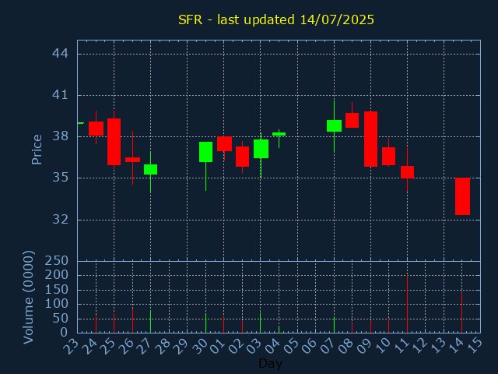Click the red volume bar on day 26
Screen dimensions: 498x374
[132, 320]
